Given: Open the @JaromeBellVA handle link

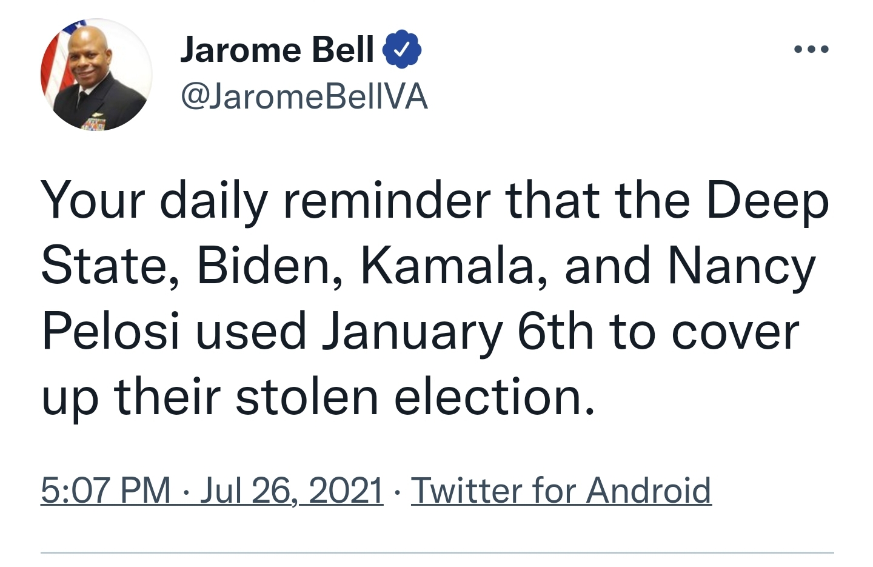Looking at the screenshot, I should (x=304, y=97).
